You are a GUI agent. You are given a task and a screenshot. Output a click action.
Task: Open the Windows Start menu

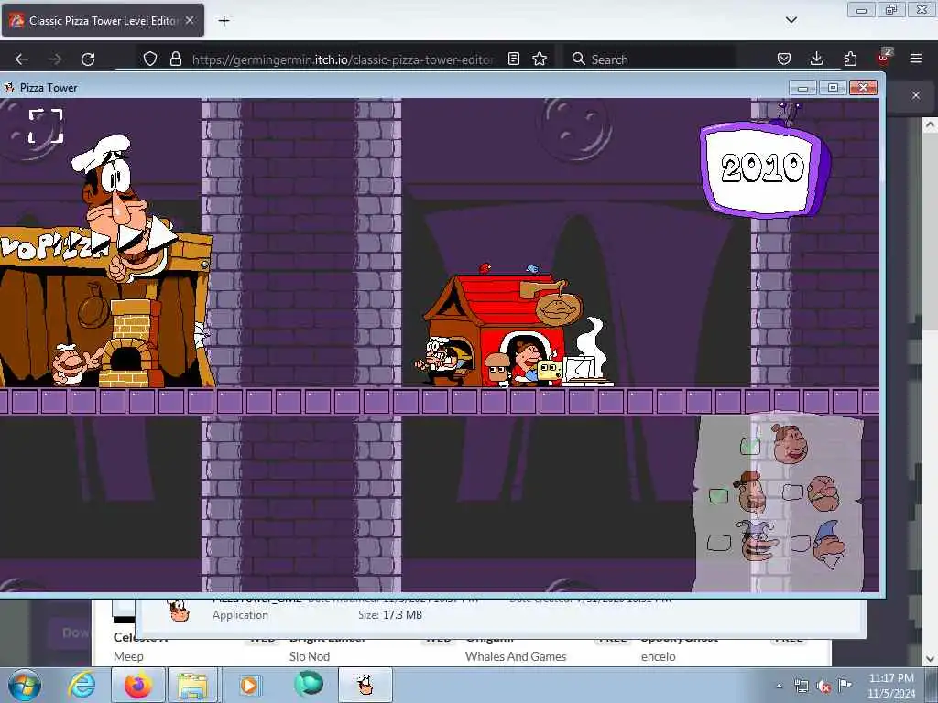(x=25, y=685)
